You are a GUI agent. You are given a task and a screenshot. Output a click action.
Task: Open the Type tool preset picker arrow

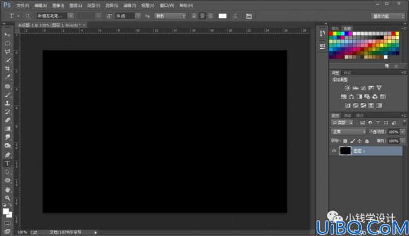click(x=18, y=16)
